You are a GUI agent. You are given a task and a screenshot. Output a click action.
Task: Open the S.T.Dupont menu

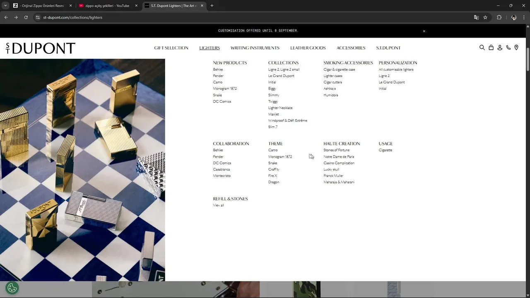[388, 48]
